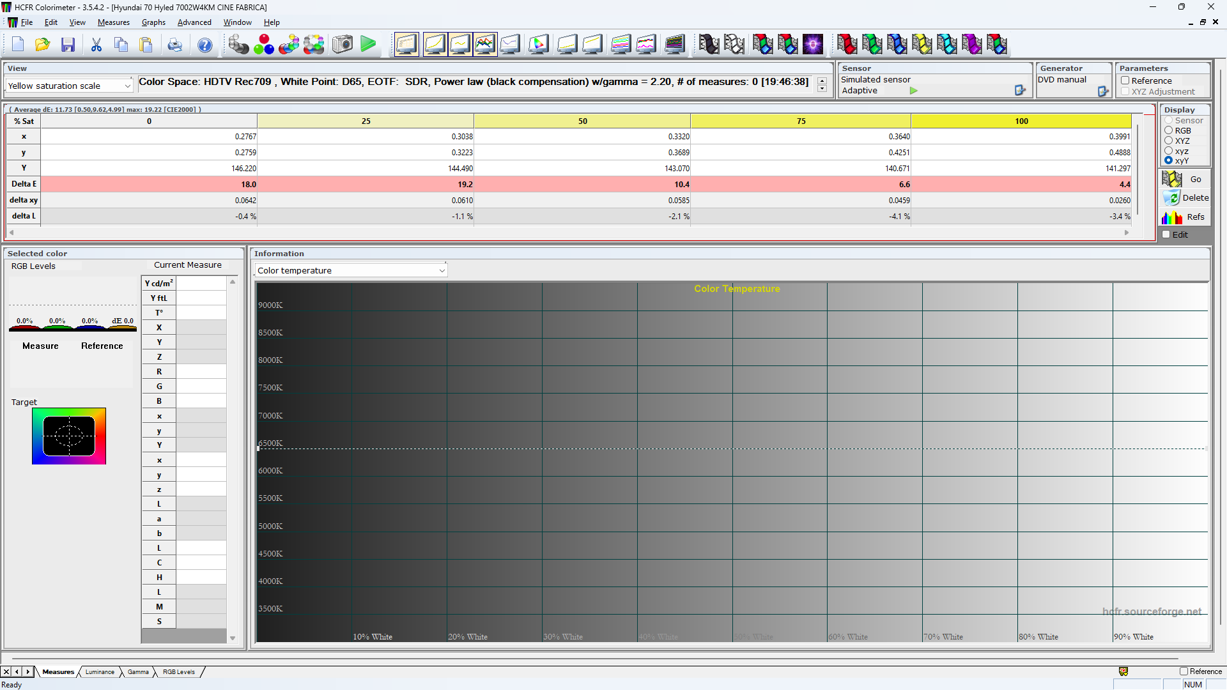Open the Yellow saturation scale view dropdown
This screenshot has width=1227, height=690.
click(x=128, y=85)
